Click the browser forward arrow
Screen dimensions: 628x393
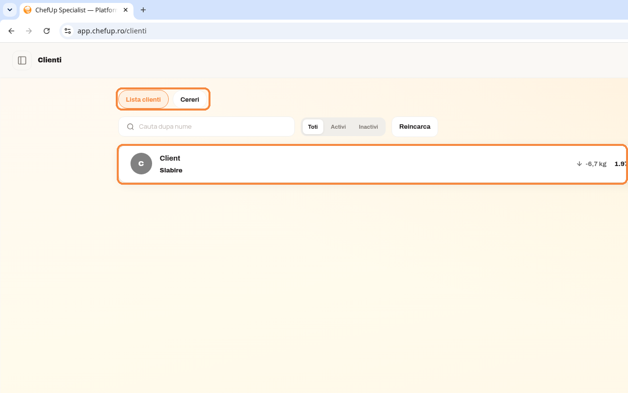29,31
